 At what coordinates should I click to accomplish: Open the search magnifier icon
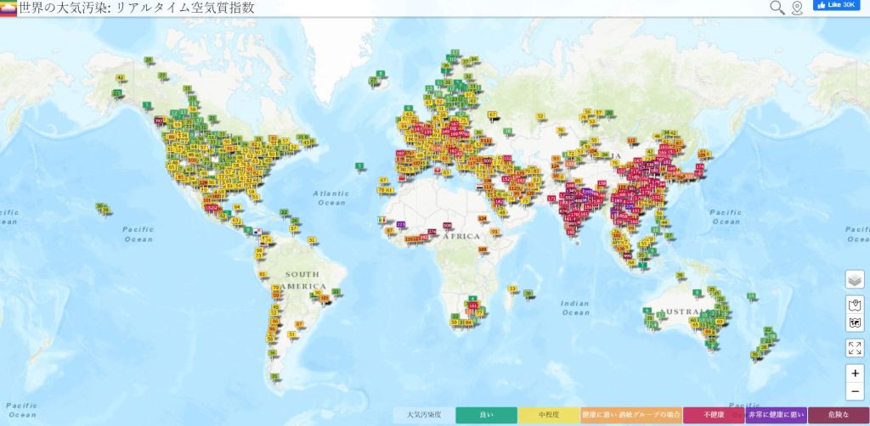click(x=777, y=8)
